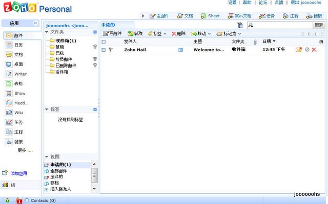Viewport: 328px width, 204px height.
Task: Open Contacts (0) chat in status bar
Action: click(x=40, y=200)
